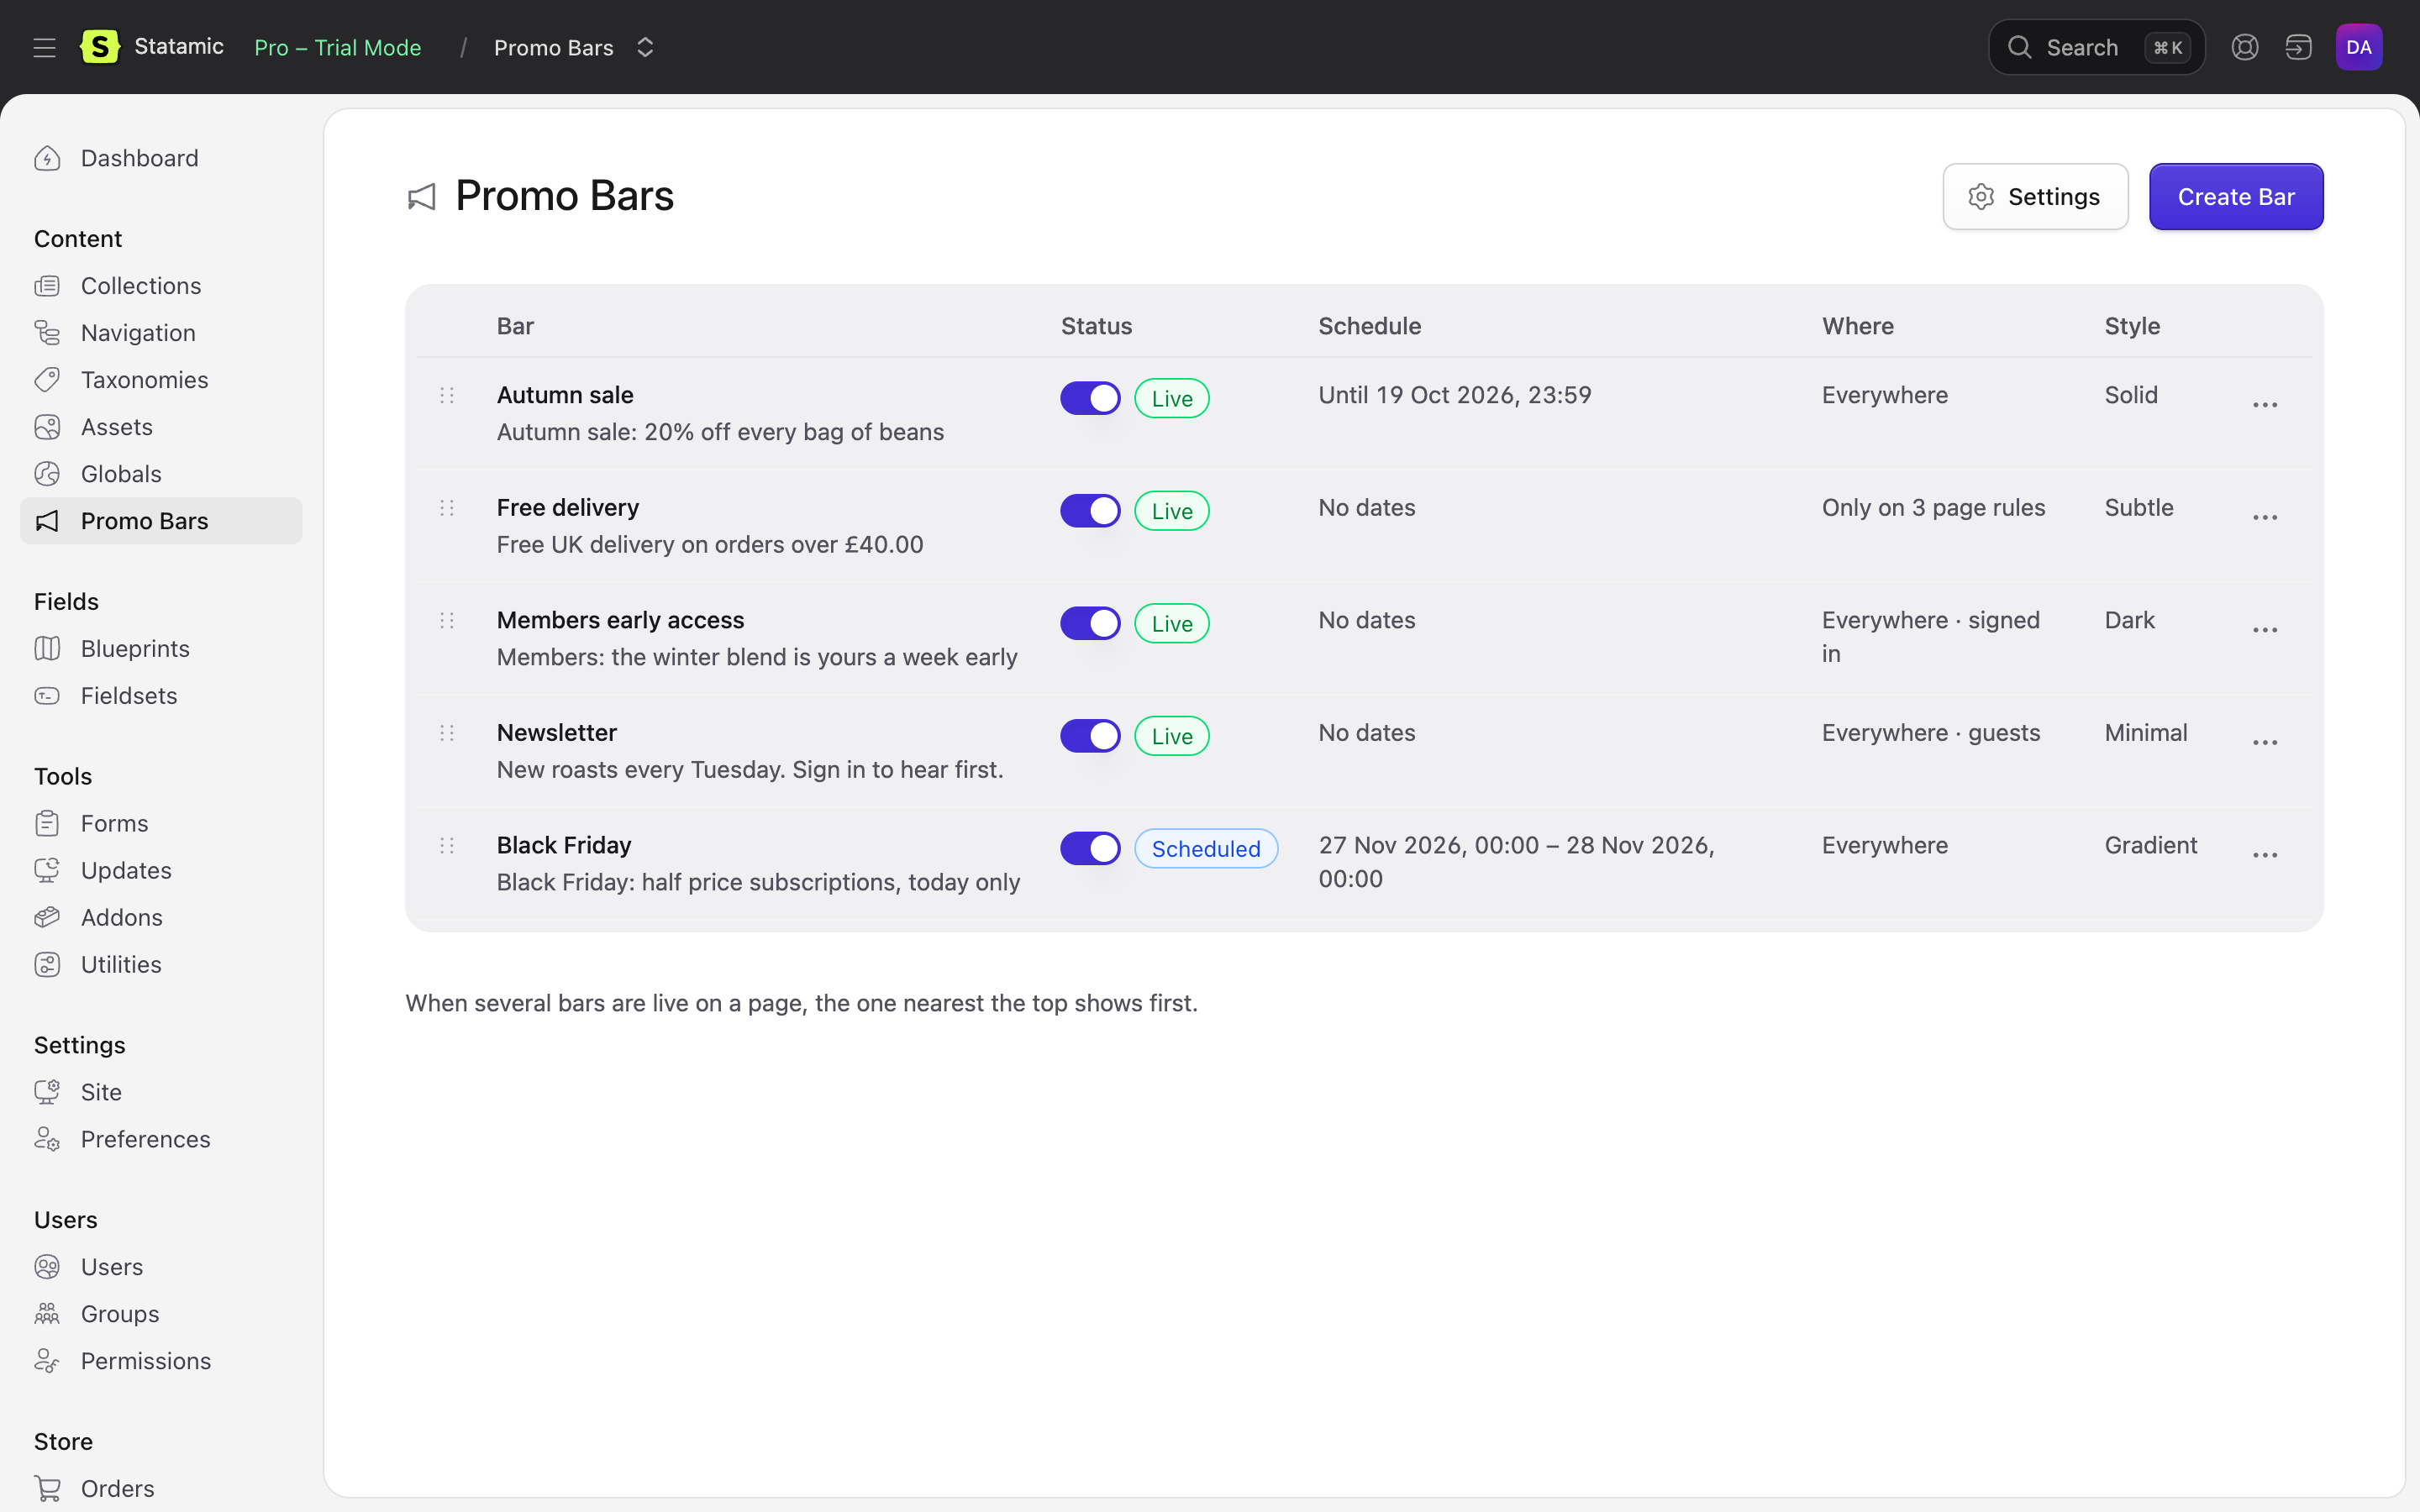Click the Addons sidebar icon
The width and height of the screenshot is (2420, 1512).
(47, 918)
